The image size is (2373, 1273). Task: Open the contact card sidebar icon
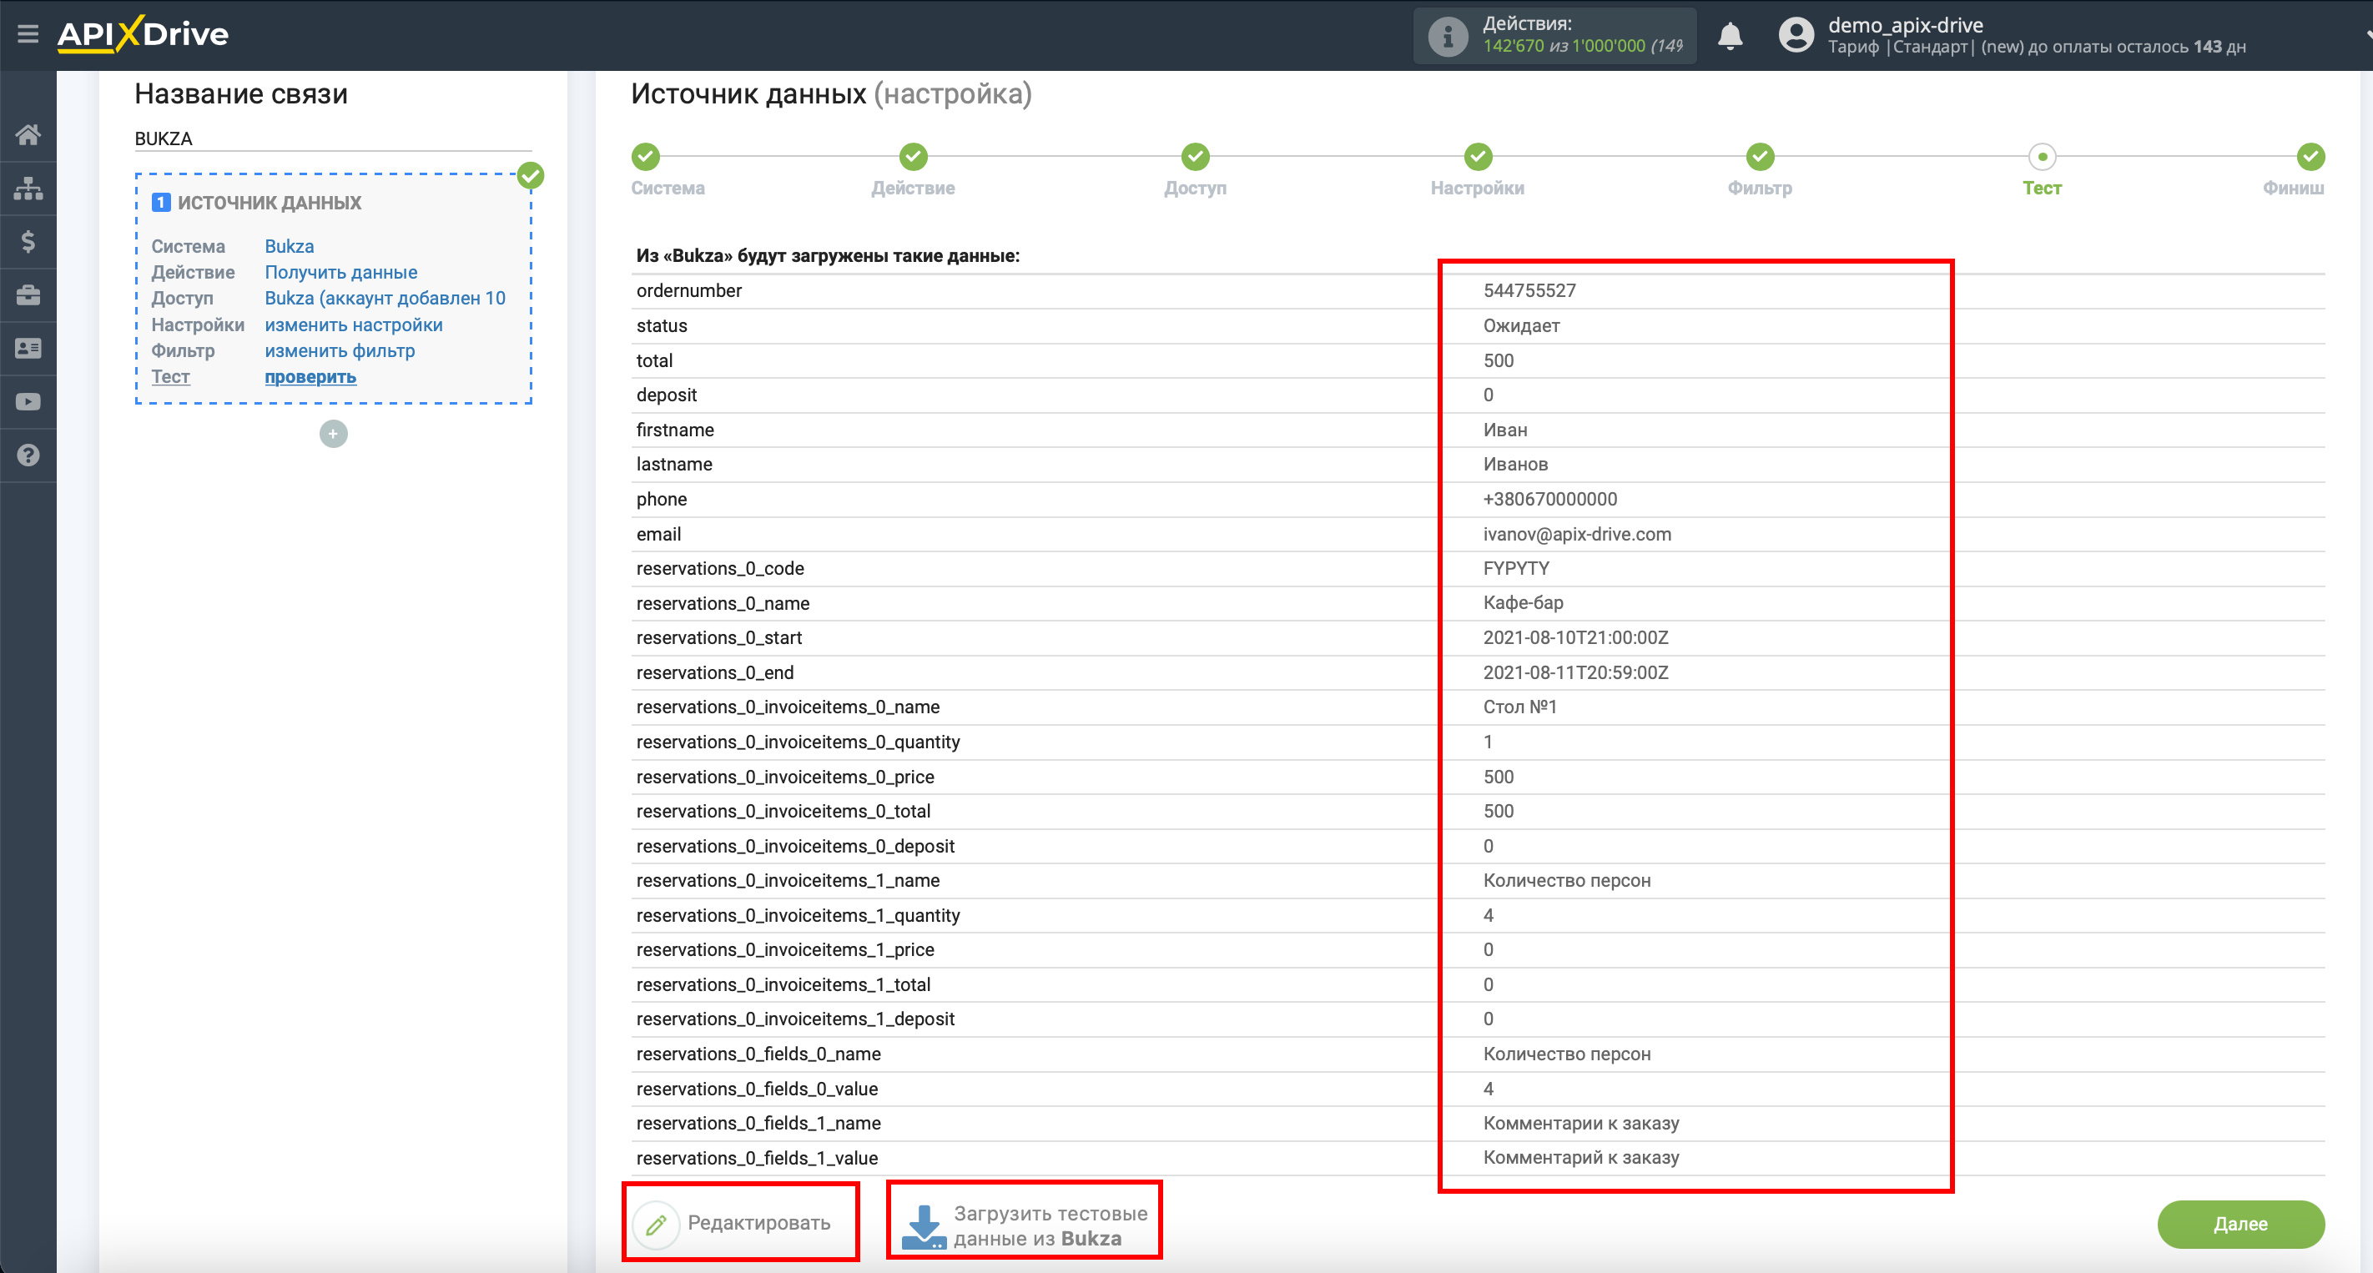[x=28, y=348]
